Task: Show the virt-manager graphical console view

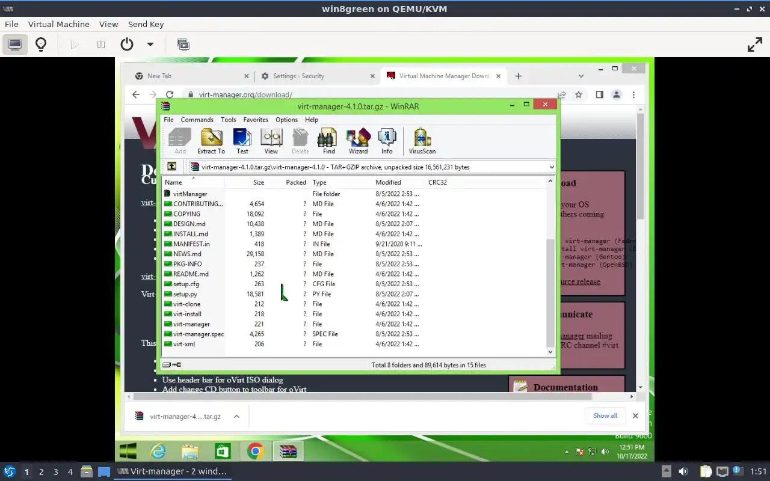Action: click(15, 44)
